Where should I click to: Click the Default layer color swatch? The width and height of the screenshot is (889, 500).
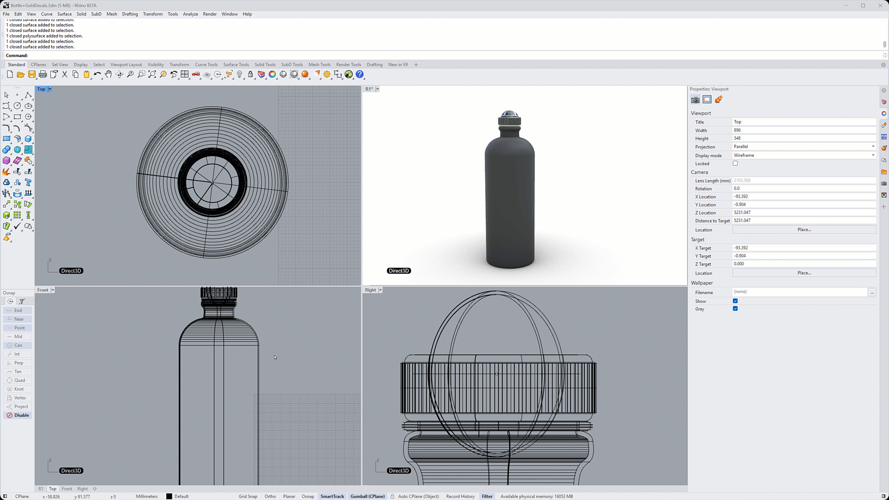tap(169, 496)
